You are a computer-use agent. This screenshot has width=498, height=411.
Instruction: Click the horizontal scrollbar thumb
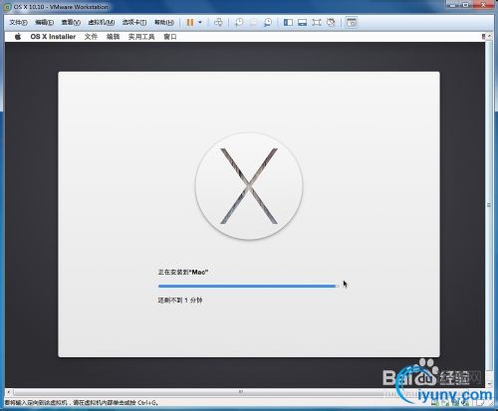click(x=241, y=392)
